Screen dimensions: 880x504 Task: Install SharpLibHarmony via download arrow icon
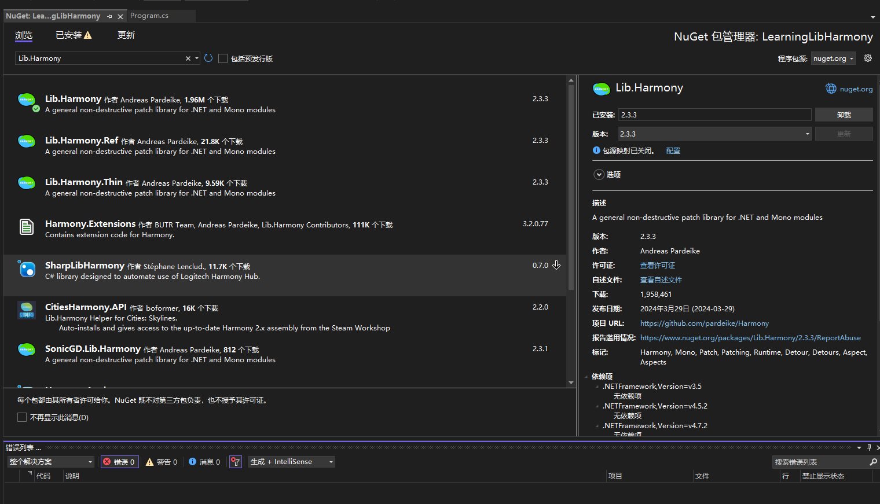[x=556, y=265]
